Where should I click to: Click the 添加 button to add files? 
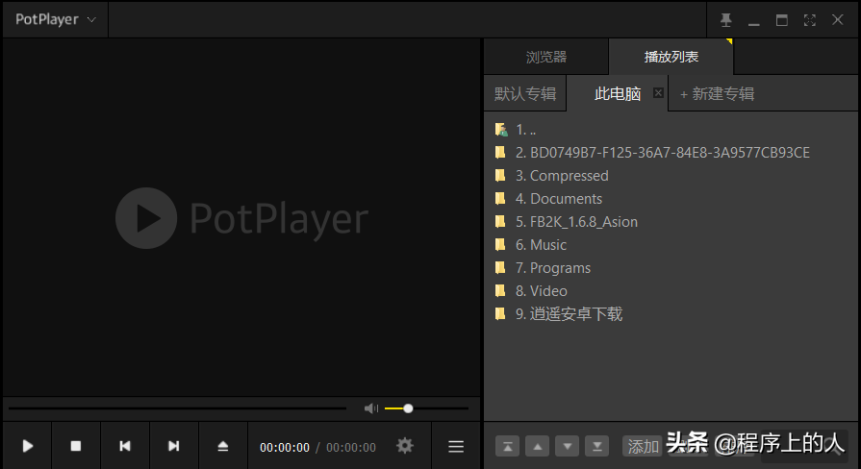pyautogui.click(x=643, y=447)
